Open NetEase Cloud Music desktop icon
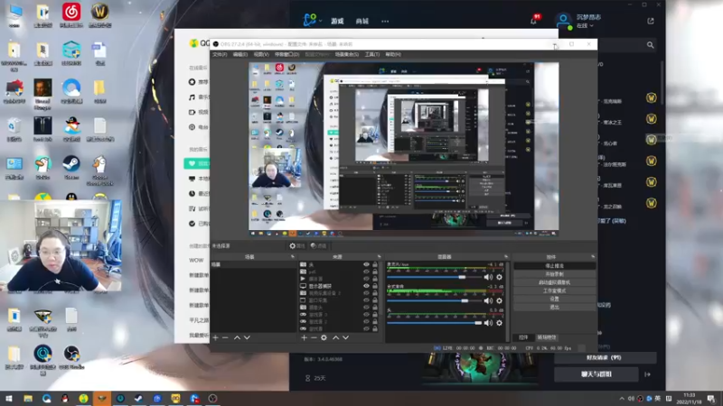The image size is (723, 406). tap(71, 15)
